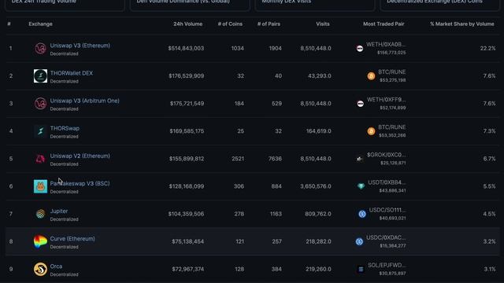This screenshot has width=504, height=283.
Task: Click the 7636 pairs count value
Action: coord(275,159)
